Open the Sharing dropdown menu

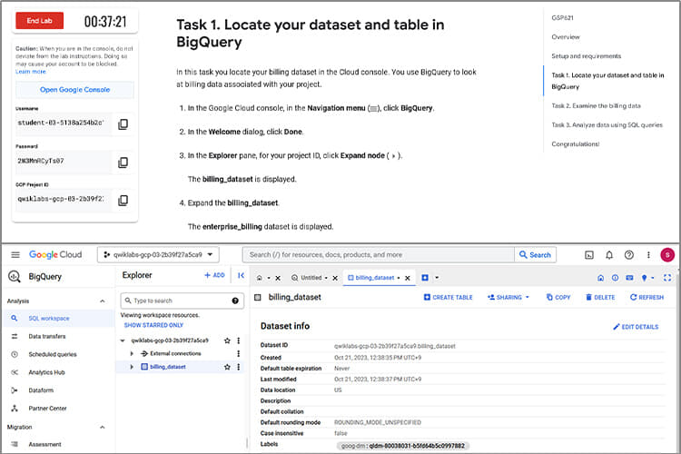coord(508,297)
